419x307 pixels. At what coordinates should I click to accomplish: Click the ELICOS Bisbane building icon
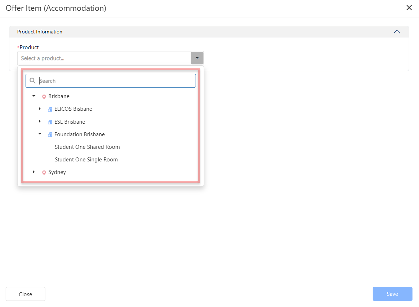click(50, 109)
